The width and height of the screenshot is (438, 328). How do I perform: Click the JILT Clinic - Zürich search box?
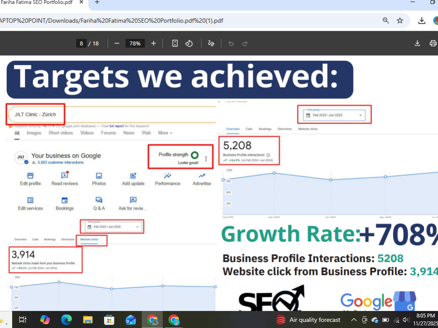pyautogui.click(x=112, y=114)
